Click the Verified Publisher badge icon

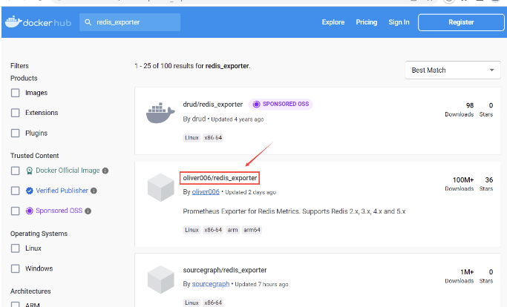pos(30,191)
